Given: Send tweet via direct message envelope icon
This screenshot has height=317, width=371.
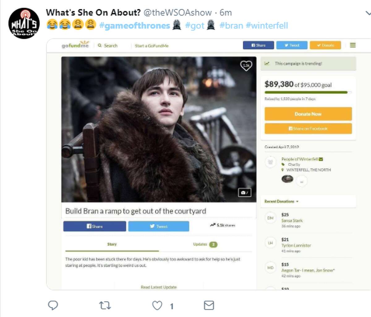Looking at the screenshot, I should tap(209, 306).
